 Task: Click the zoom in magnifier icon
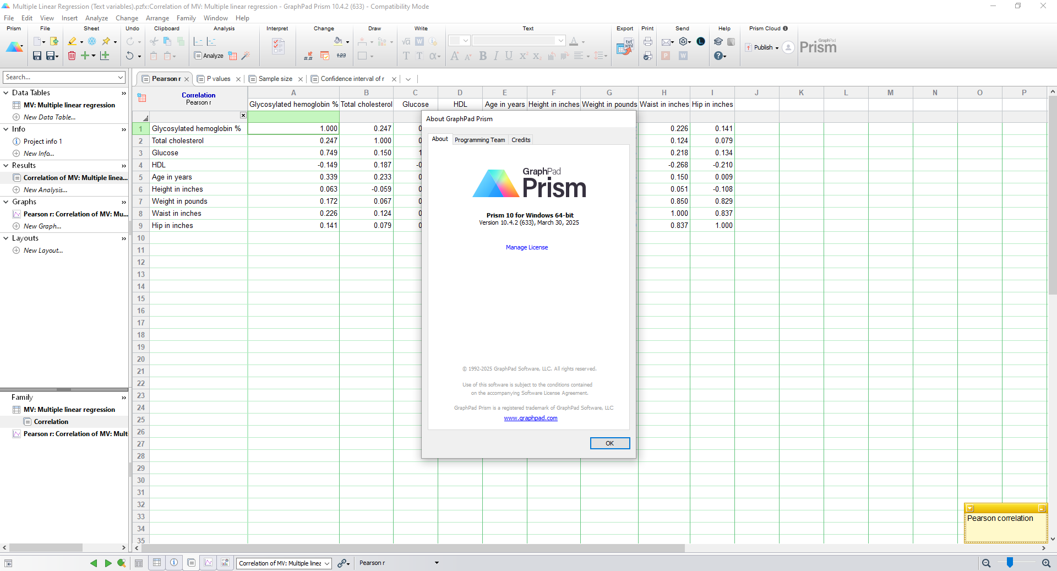coord(1046,563)
